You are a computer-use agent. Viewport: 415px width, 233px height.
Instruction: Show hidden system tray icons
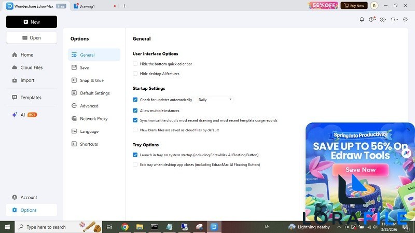(x=339, y=227)
